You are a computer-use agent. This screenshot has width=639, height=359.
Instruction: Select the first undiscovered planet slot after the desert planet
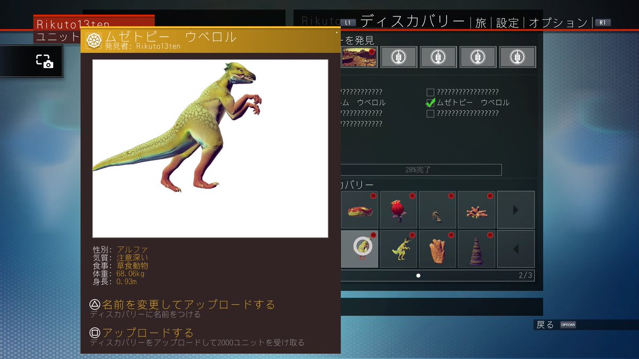pos(398,57)
